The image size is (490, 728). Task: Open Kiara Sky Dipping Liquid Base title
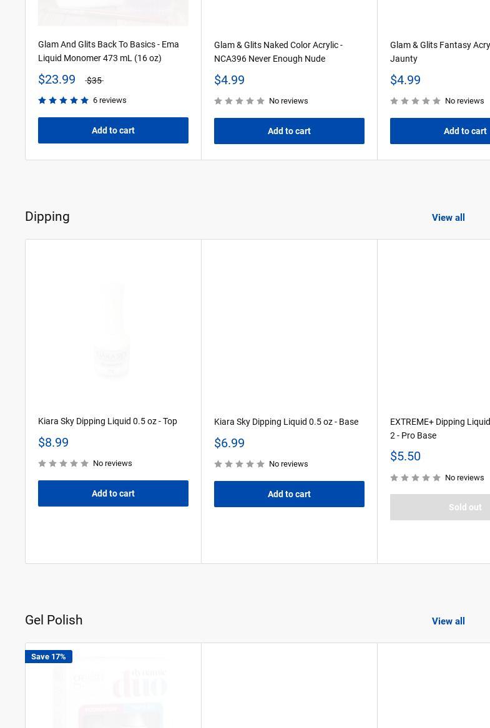[x=286, y=422]
